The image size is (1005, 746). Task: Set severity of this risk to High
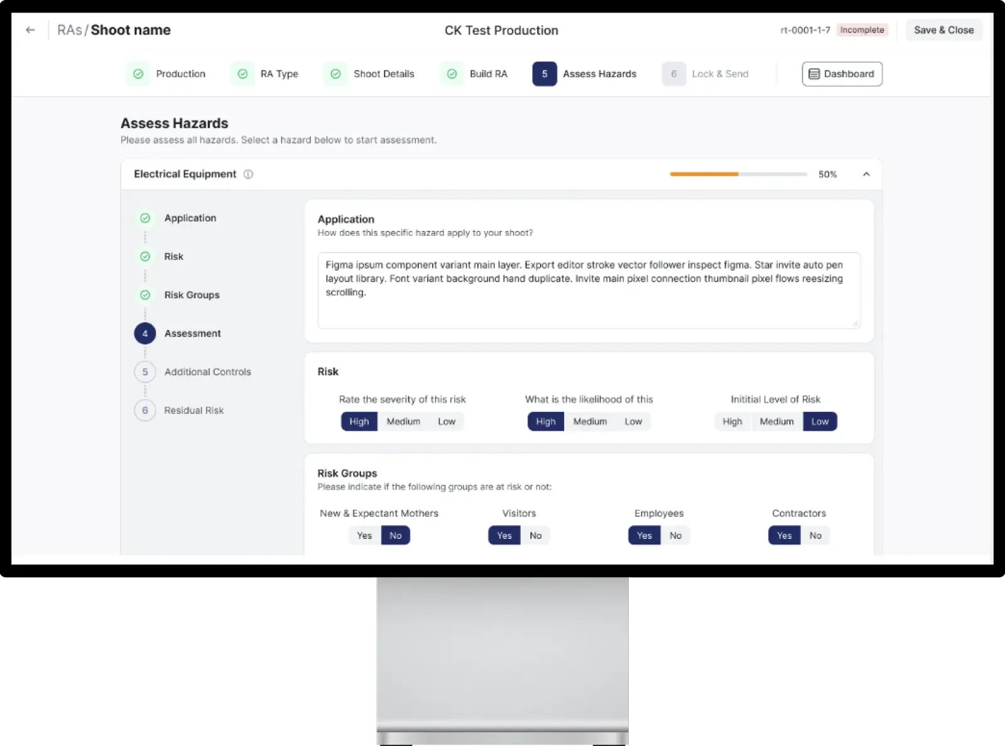coord(359,422)
